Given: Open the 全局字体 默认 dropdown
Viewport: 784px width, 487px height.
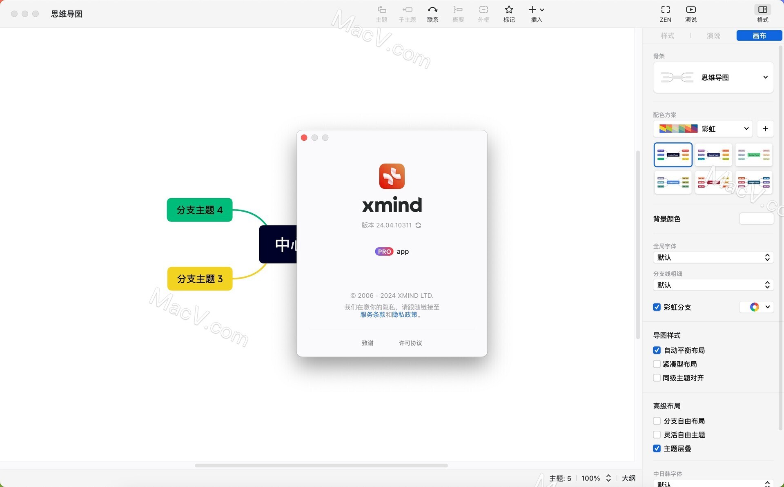Looking at the screenshot, I should (713, 257).
